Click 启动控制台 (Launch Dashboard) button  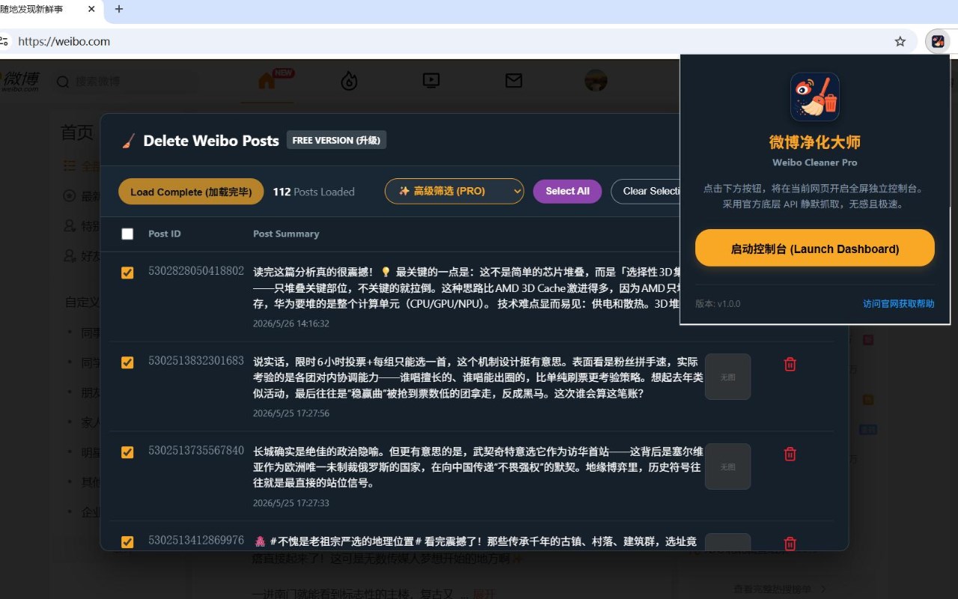point(815,249)
